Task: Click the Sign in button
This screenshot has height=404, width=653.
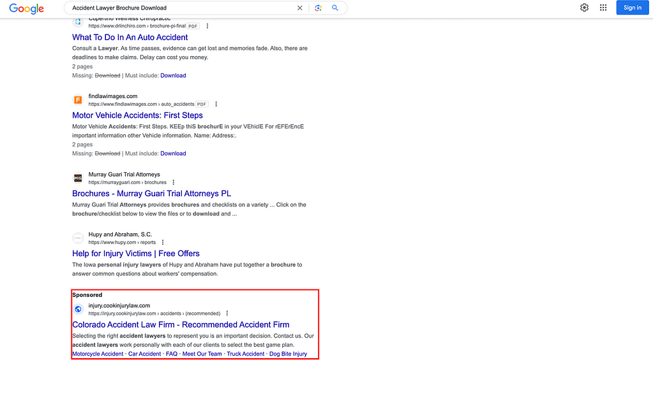Action: (x=632, y=8)
